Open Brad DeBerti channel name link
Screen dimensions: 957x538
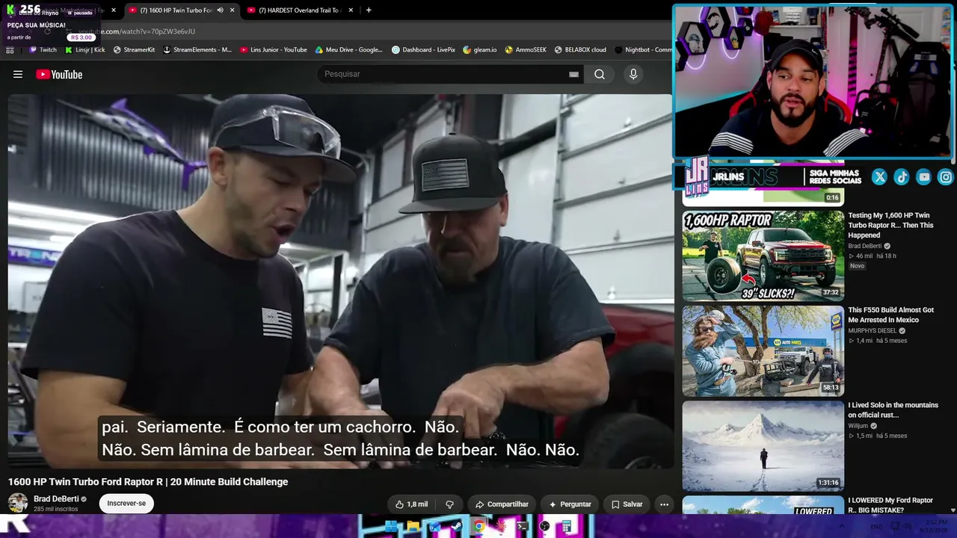click(56, 498)
